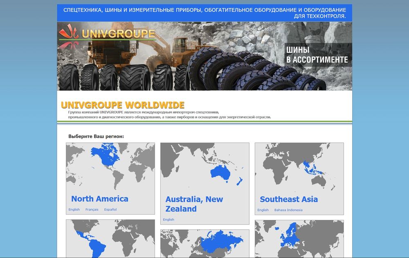Image resolution: width=409 pixels, height=258 pixels.
Task: Select Français under North America
Action: pos(92,209)
